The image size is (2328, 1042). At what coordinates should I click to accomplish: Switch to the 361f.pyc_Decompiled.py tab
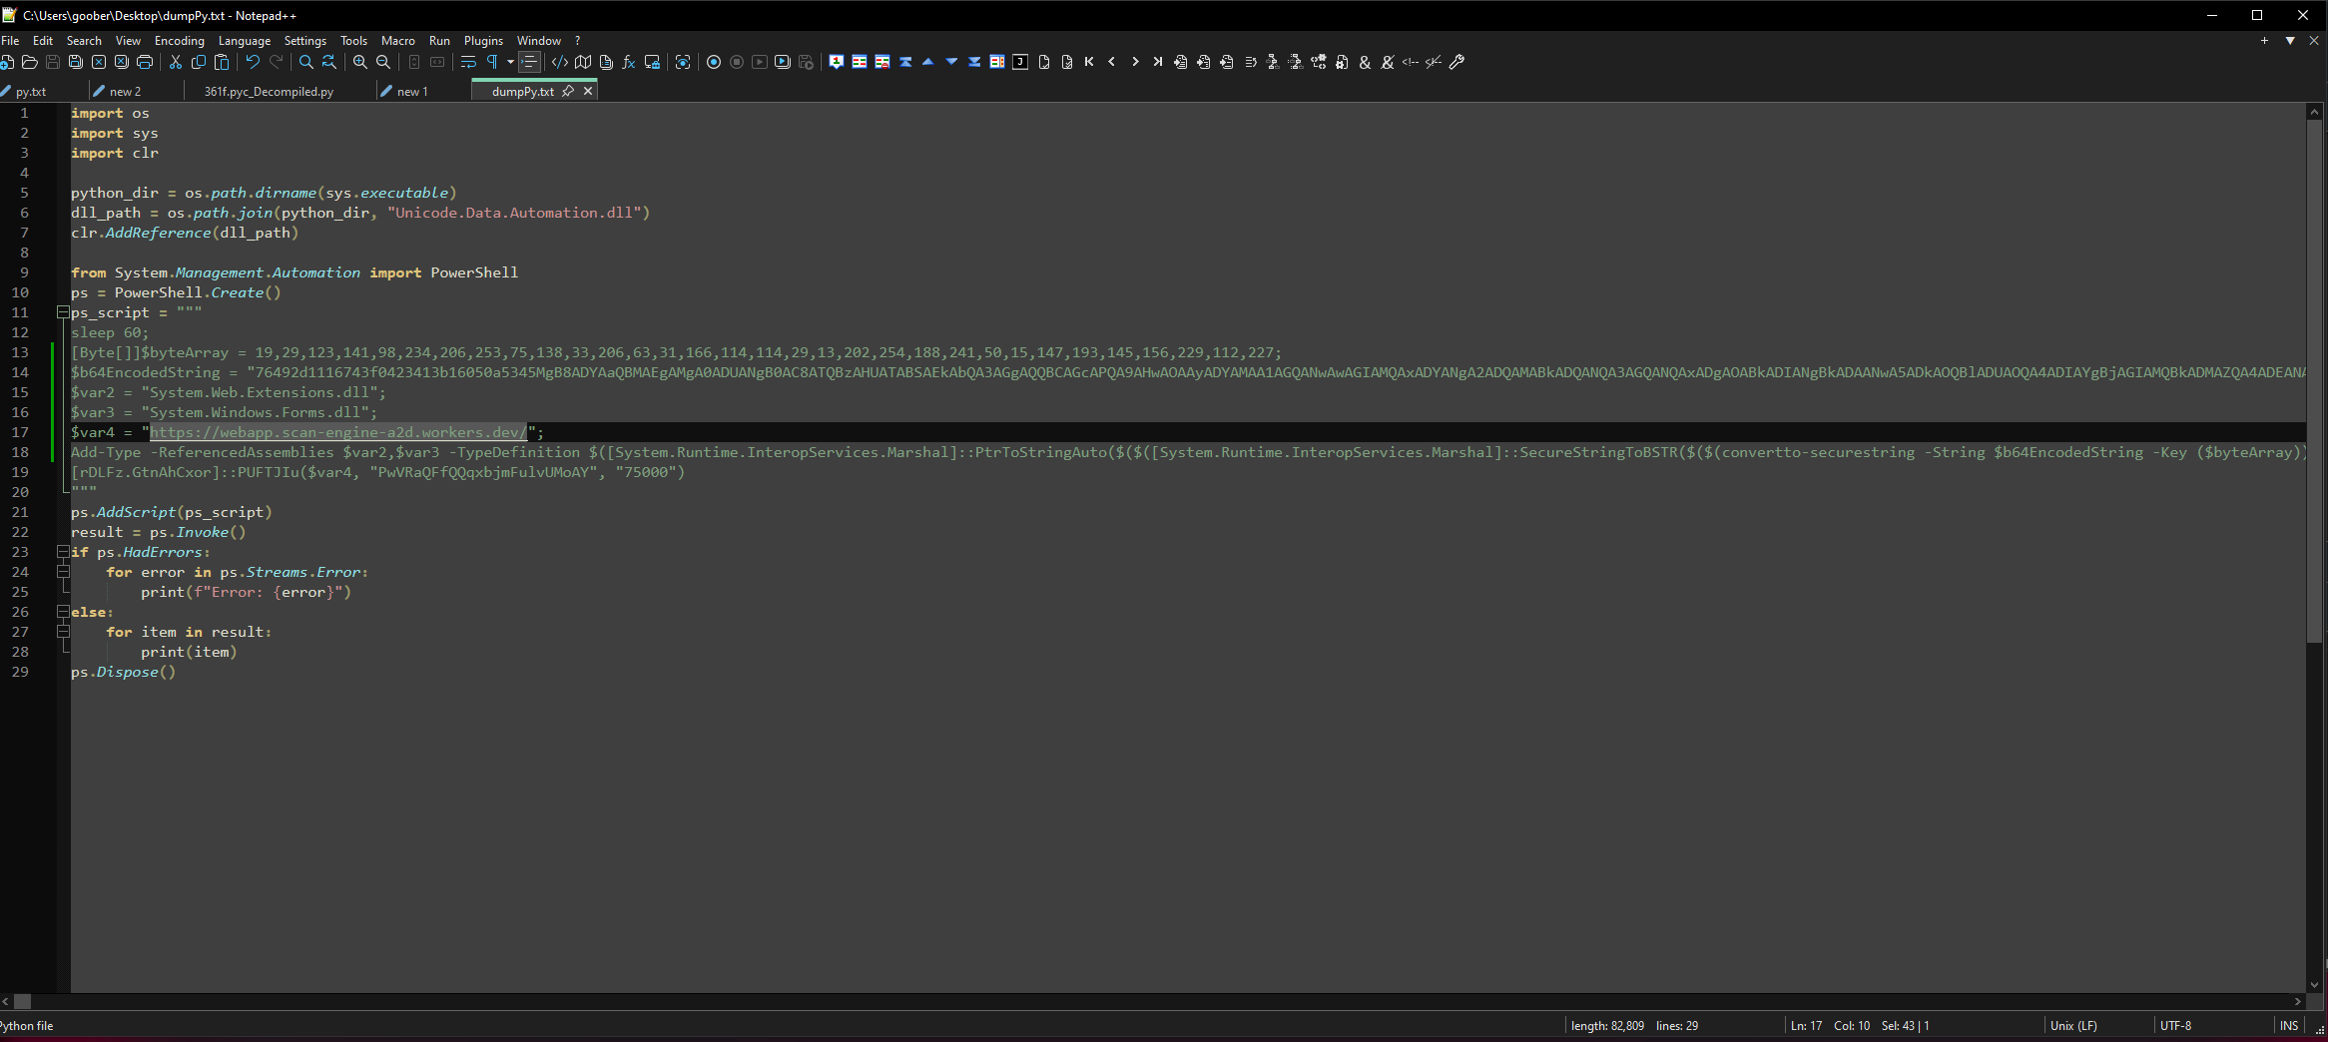(269, 91)
